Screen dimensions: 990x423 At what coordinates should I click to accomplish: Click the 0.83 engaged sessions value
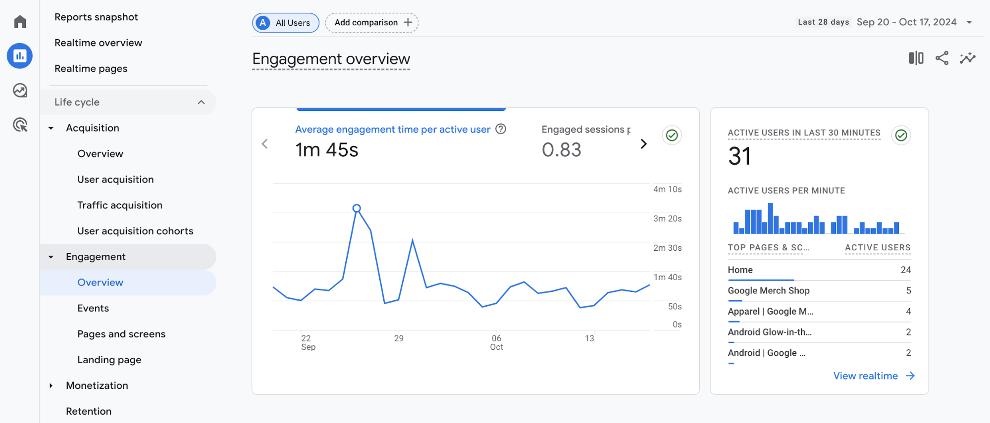point(562,150)
